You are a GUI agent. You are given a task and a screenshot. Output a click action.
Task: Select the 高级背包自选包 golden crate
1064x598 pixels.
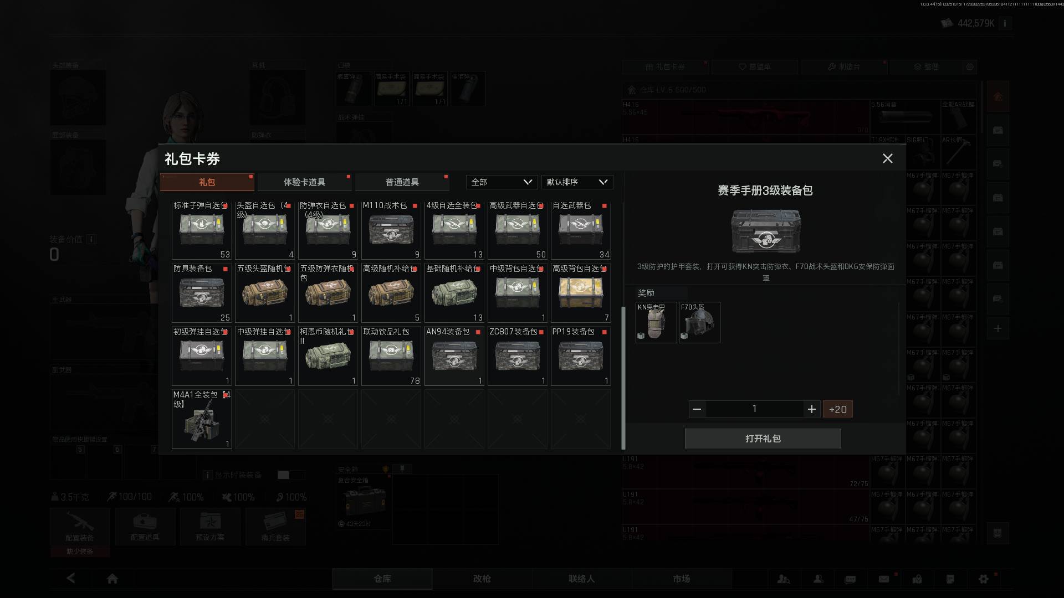coord(580,293)
